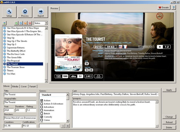Click status icon beside The Da Vinci Code

click(x=5, y=54)
